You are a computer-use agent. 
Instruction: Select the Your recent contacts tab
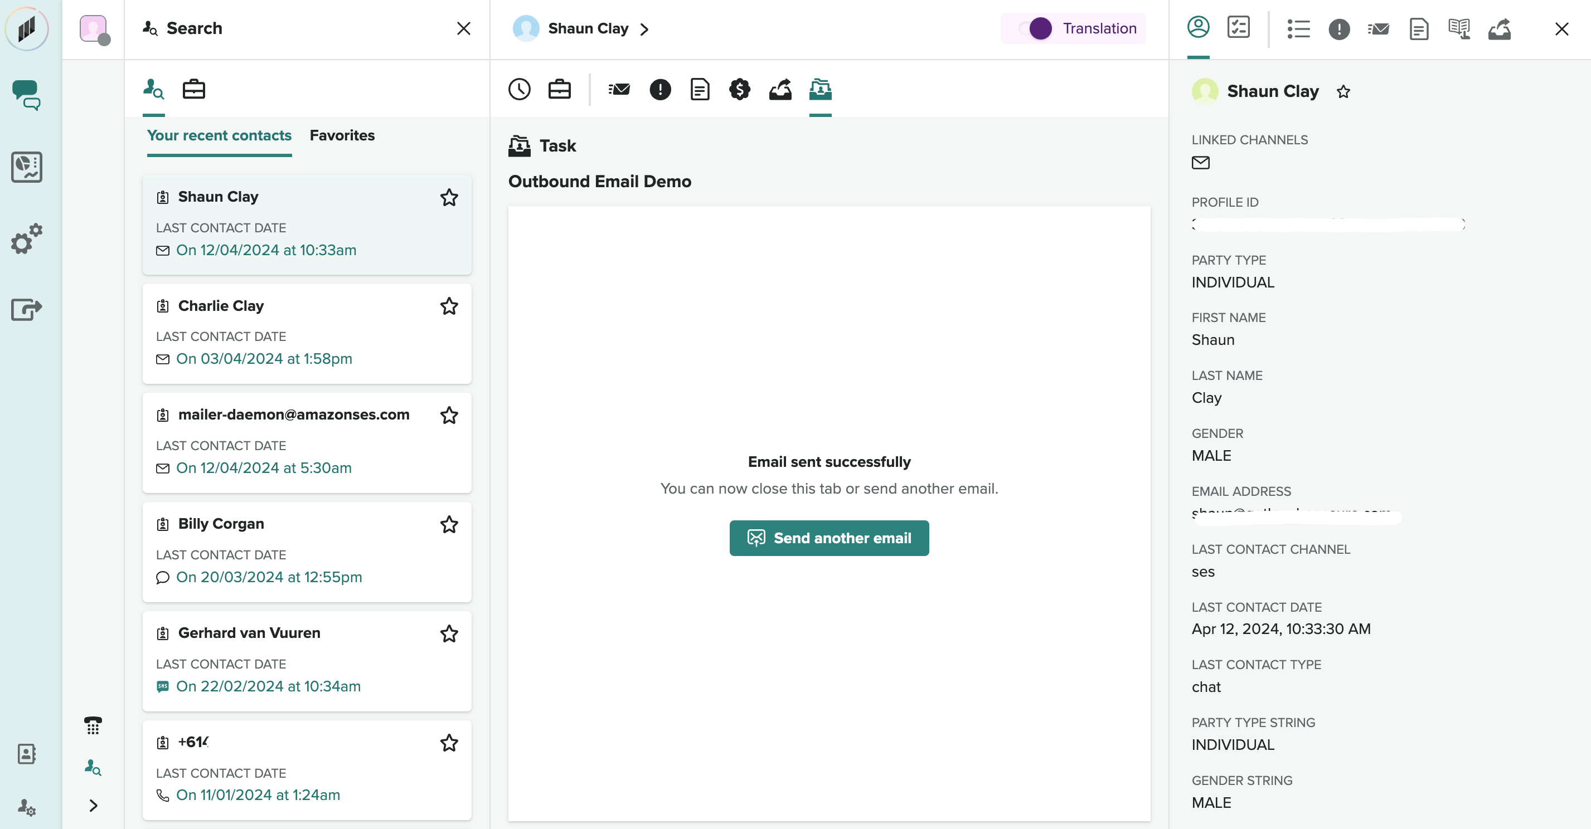pyautogui.click(x=219, y=136)
